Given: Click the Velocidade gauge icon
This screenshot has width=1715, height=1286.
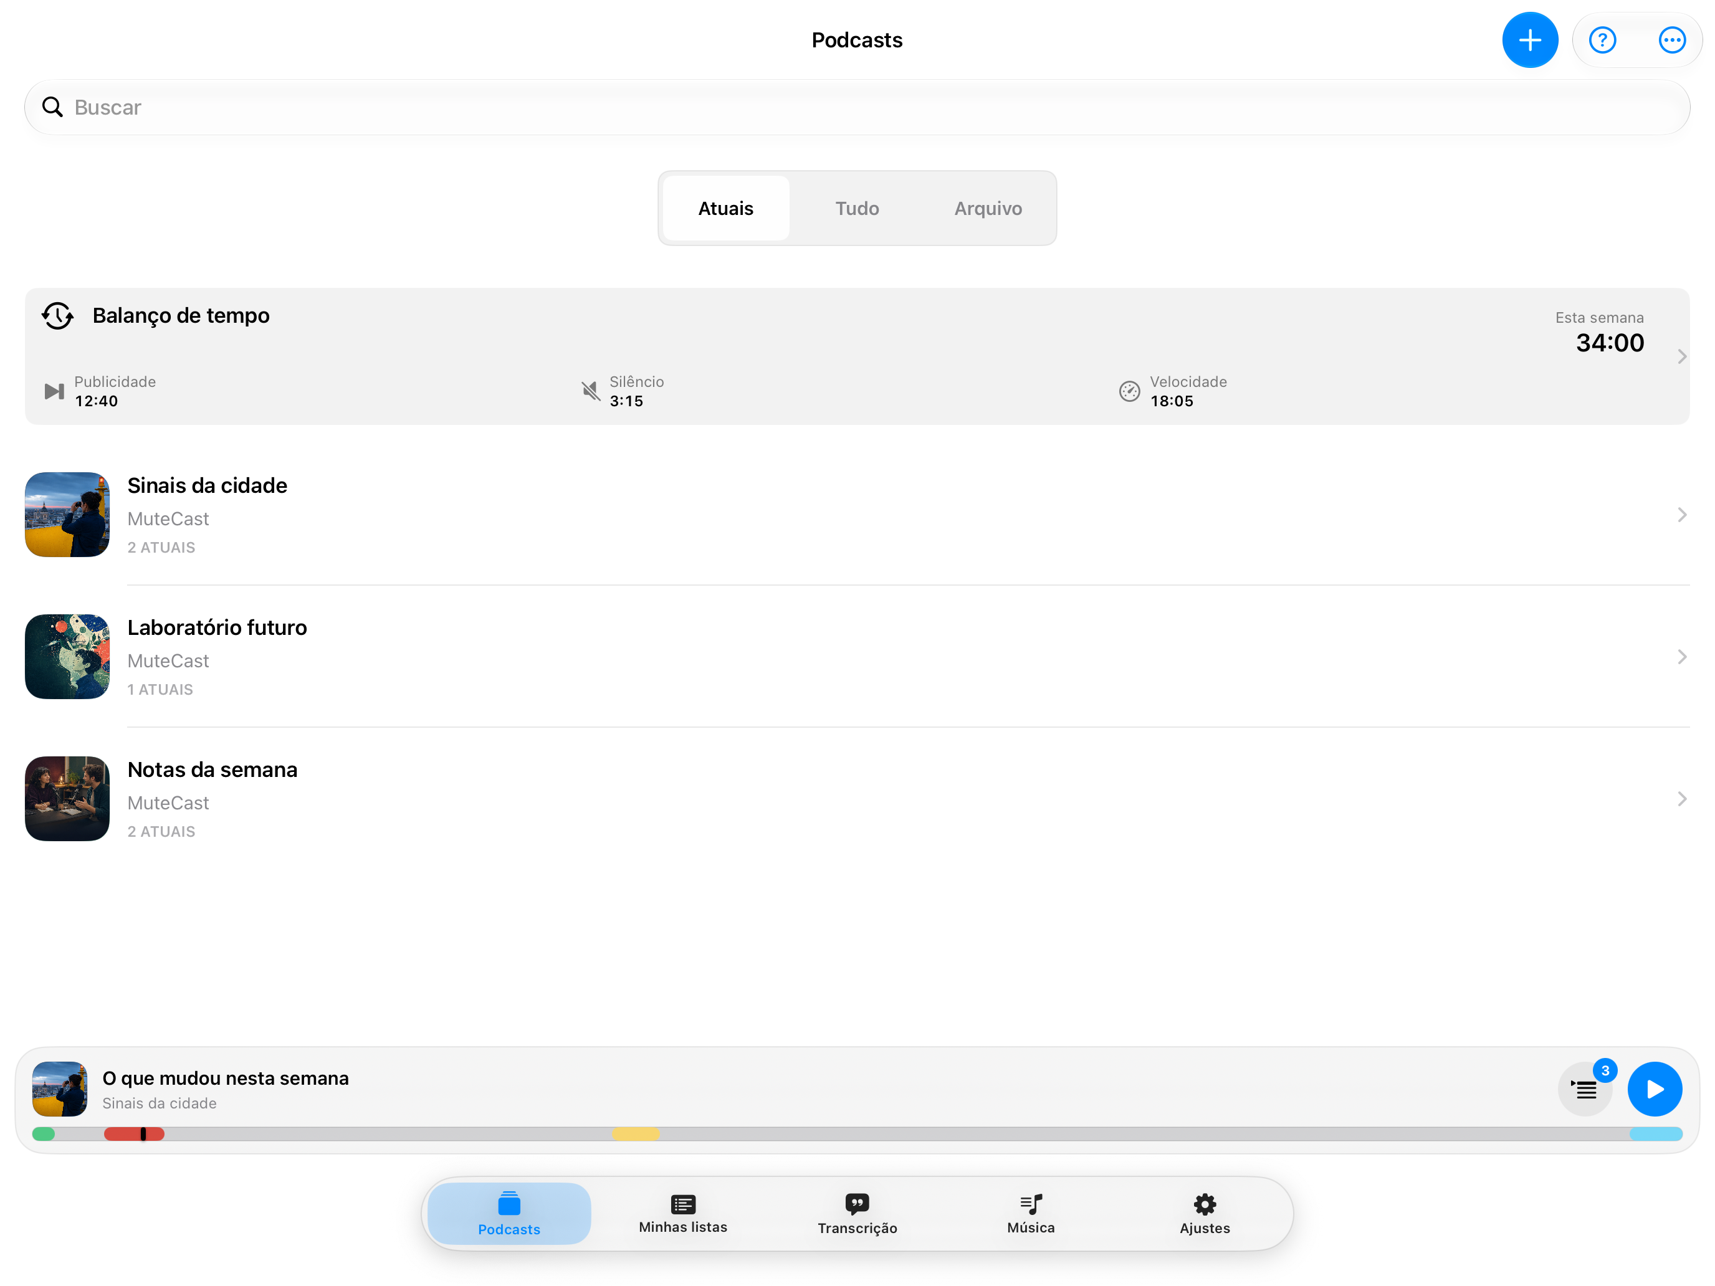Looking at the screenshot, I should (x=1129, y=391).
